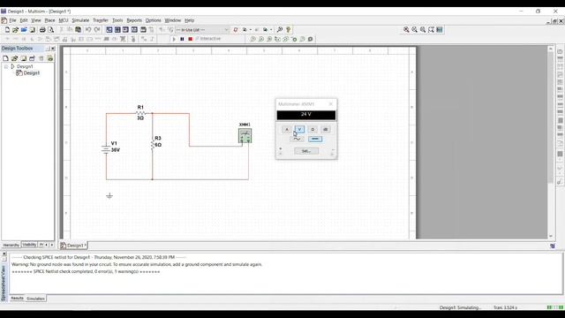
Task: Select resistor R3 on the schematic
Action: click(x=153, y=145)
